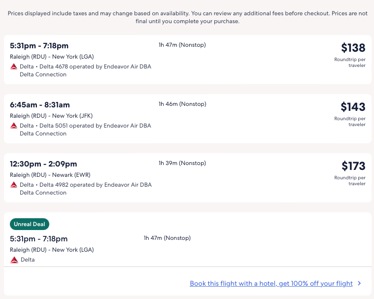The height and width of the screenshot is (299, 374).
Task: Click the $173 roundtrip price
Action: [x=353, y=166]
